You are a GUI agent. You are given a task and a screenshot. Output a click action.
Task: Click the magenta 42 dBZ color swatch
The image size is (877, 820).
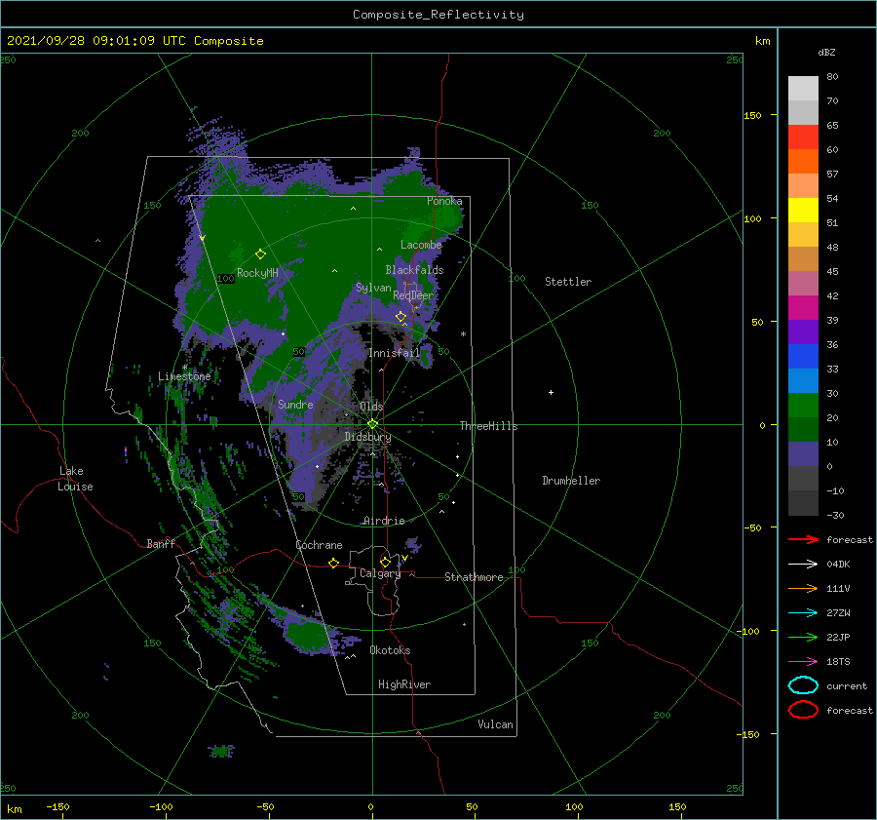click(x=803, y=307)
